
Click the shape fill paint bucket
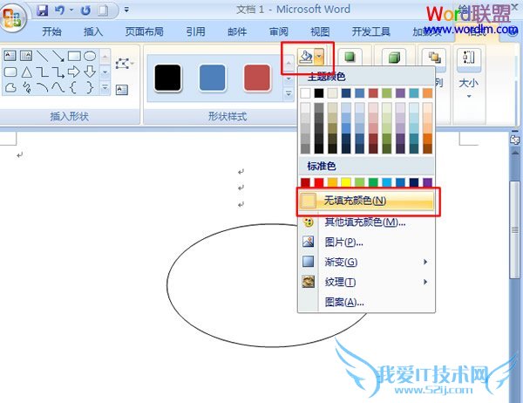306,57
